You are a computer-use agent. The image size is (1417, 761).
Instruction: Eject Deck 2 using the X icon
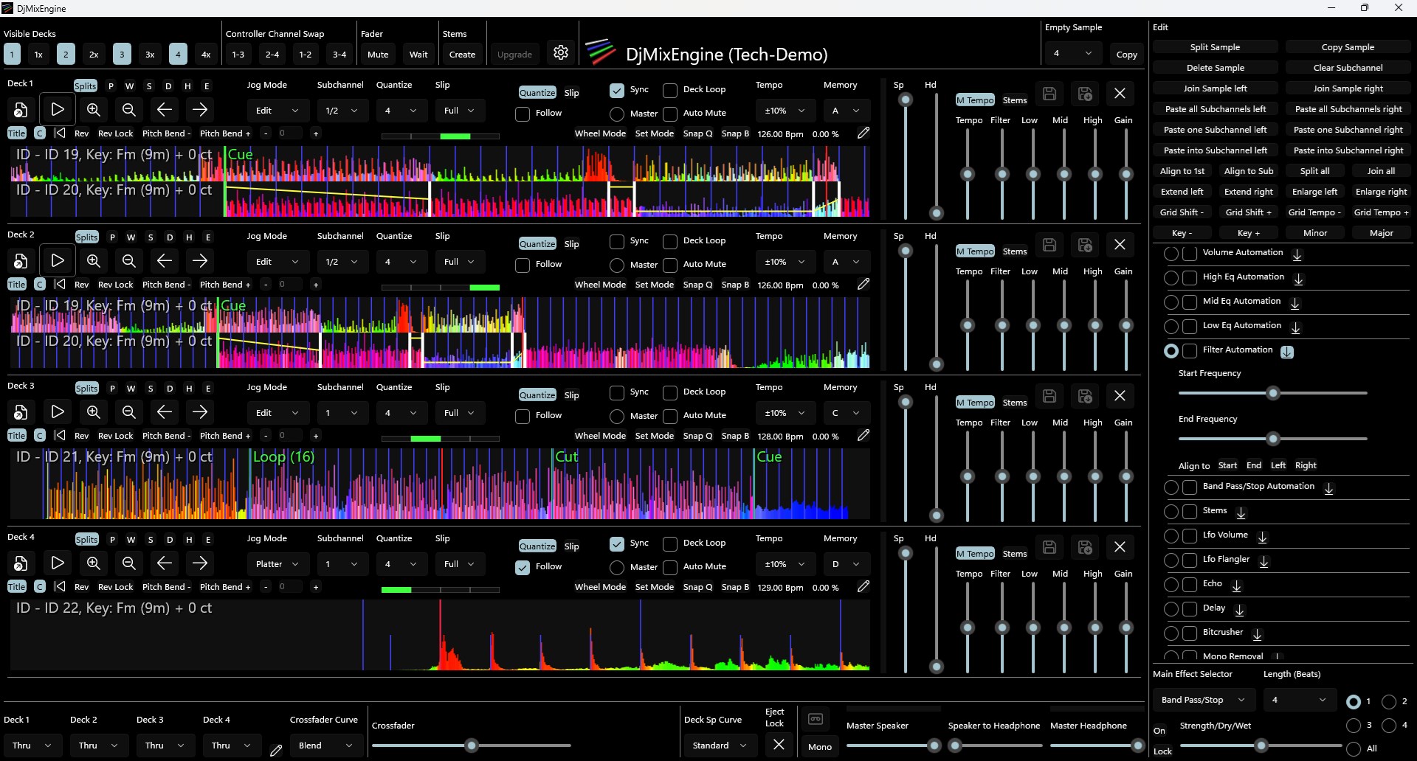point(1120,244)
